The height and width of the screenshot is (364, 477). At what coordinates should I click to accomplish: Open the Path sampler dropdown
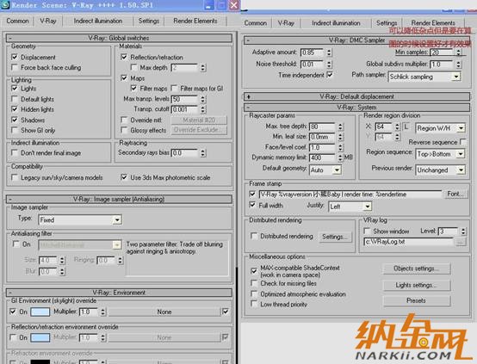click(x=455, y=77)
